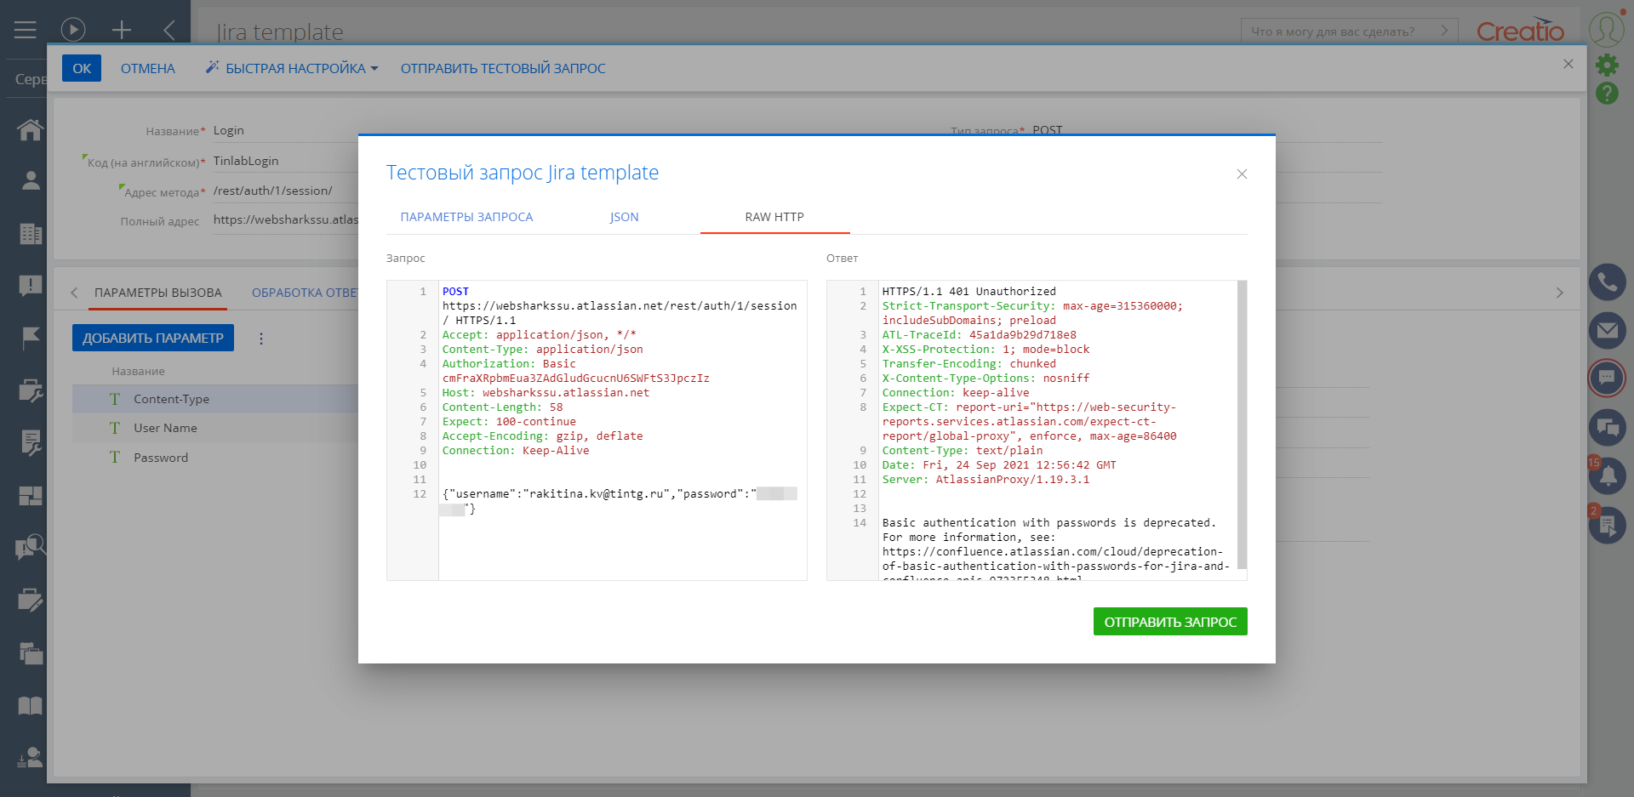
Task: Open the green question mark help icon
Action: point(1607,93)
